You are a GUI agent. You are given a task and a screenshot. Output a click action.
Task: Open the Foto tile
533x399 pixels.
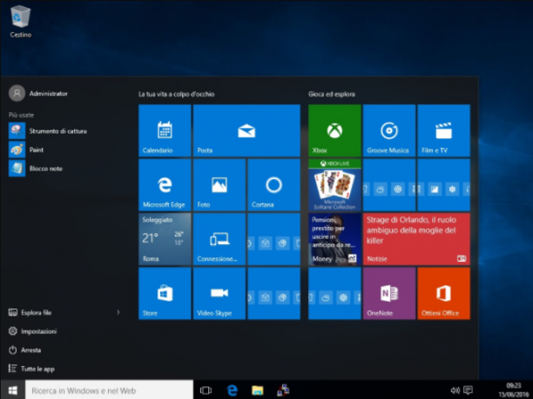point(219,185)
